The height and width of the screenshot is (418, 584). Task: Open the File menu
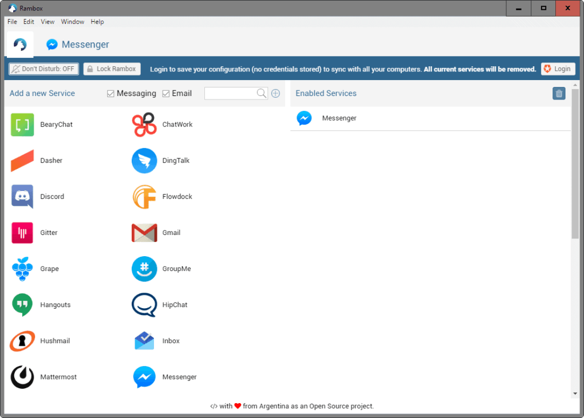(x=12, y=22)
